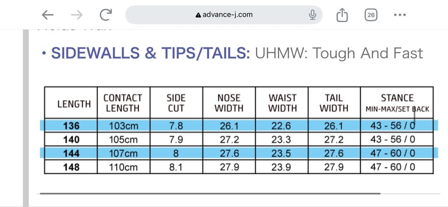The height and width of the screenshot is (207, 448).
Task: Tap the not-secure warning triangle icon
Action: (x=198, y=15)
